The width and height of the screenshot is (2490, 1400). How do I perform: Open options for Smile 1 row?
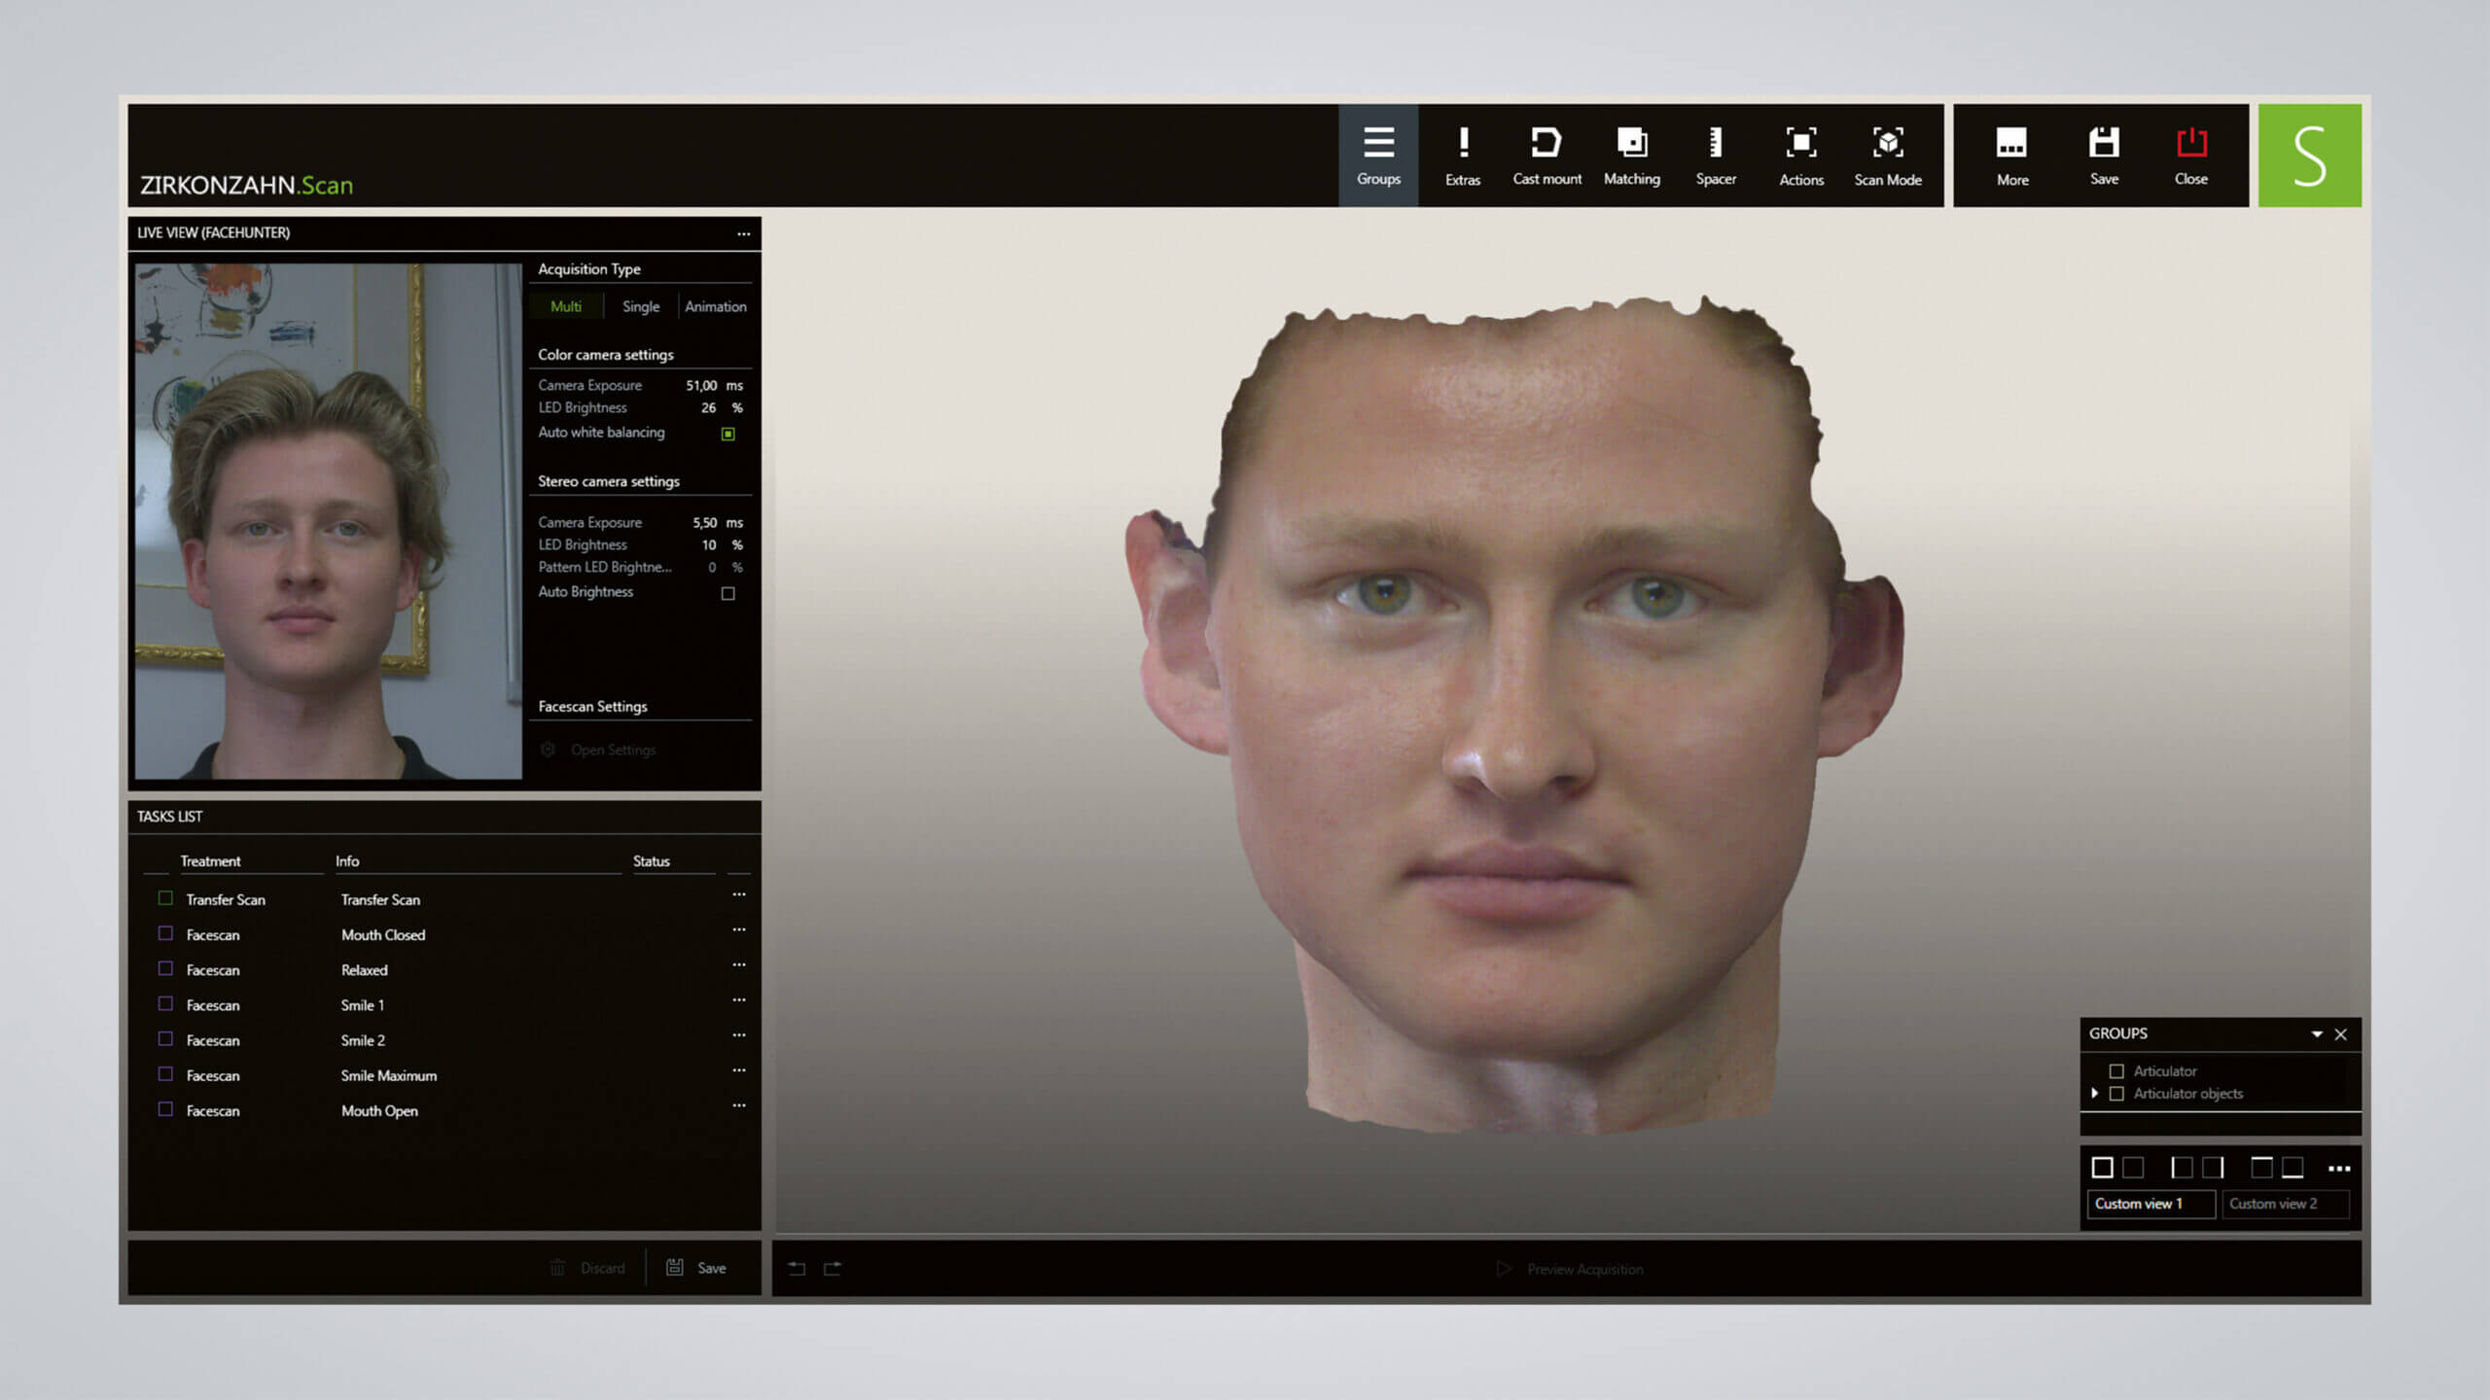pyautogui.click(x=739, y=999)
